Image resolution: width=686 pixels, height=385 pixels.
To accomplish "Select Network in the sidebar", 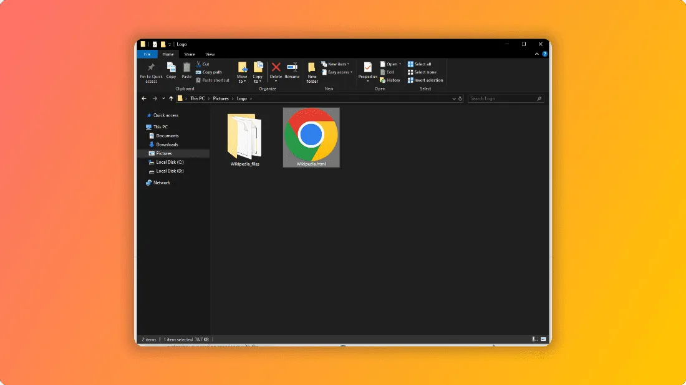I will coord(158,183).
